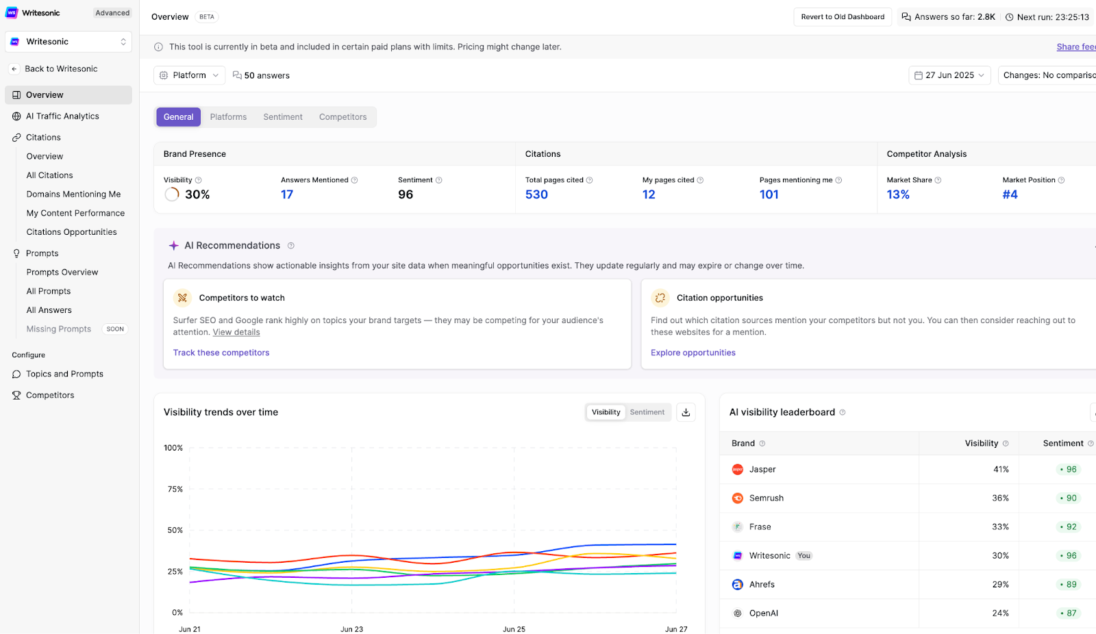The image size is (1096, 634).
Task: Click the AI visibility leaderboard info icon
Action: (843, 412)
